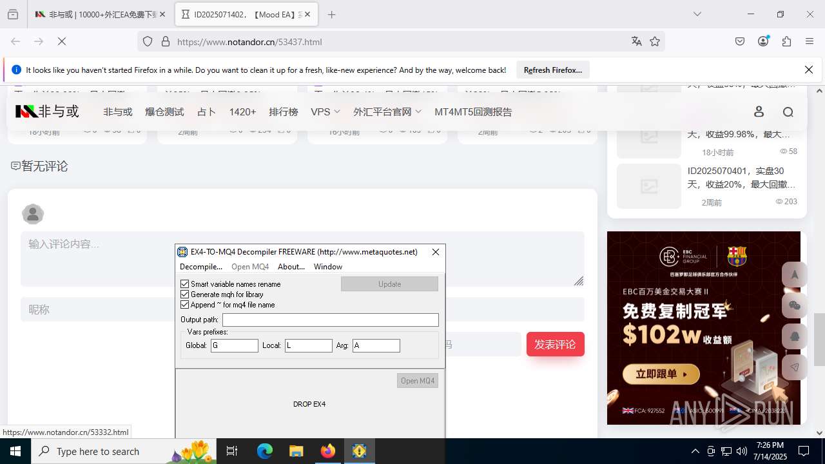Click the floating Telegram paper-plane button
Screen dimensions: 825x464
click(x=795, y=367)
